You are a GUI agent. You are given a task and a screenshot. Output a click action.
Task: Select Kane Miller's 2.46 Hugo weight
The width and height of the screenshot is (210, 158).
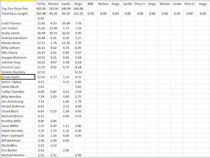78,126
